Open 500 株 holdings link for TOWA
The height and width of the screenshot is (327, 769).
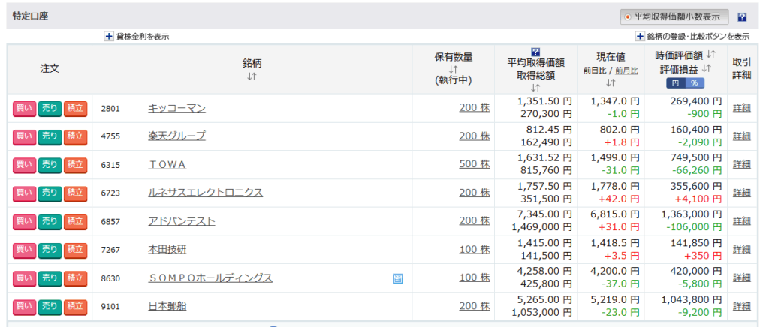coord(475,164)
